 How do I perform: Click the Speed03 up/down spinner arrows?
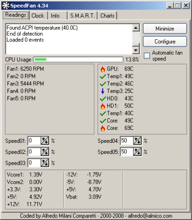45,163
